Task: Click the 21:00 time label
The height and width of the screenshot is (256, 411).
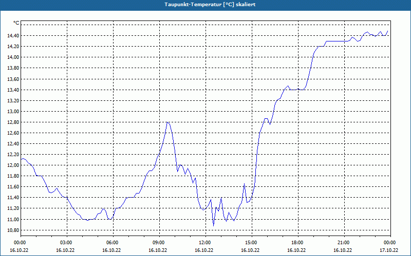Action: [344, 243]
